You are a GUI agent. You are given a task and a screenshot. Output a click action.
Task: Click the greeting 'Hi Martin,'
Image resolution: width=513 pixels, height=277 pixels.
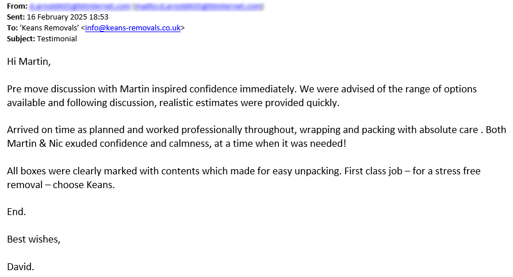point(29,61)
